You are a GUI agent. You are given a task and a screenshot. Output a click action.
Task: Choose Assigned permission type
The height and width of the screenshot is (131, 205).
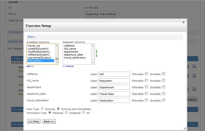click(66, 113)
